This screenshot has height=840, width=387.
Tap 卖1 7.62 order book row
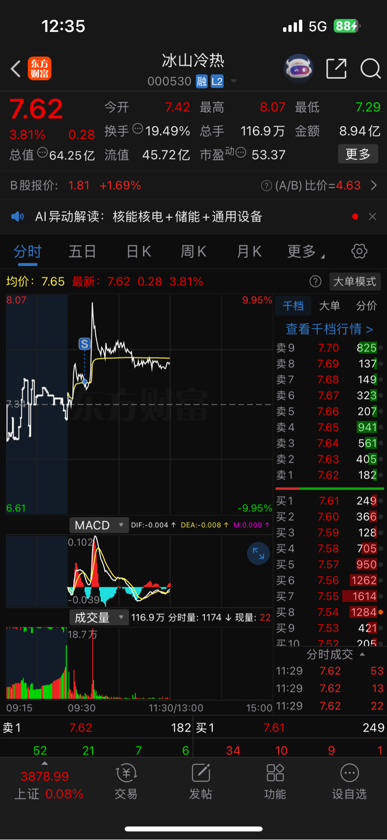click(330, 475)
